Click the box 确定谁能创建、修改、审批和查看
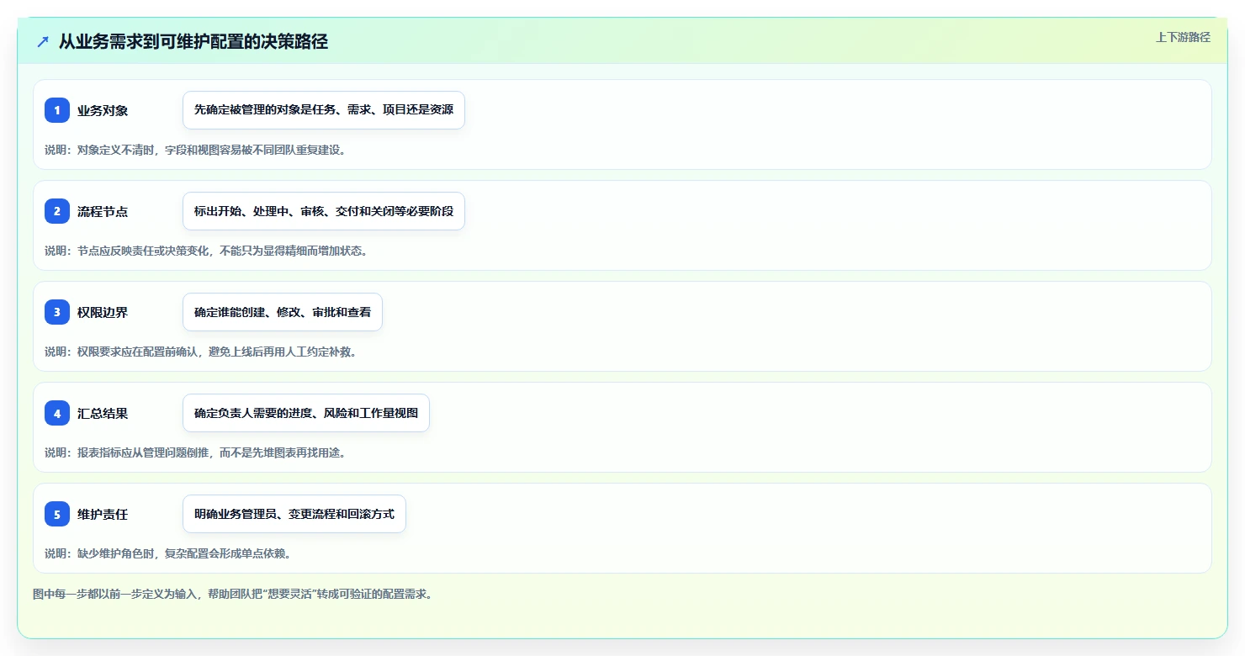 [283, 312]
